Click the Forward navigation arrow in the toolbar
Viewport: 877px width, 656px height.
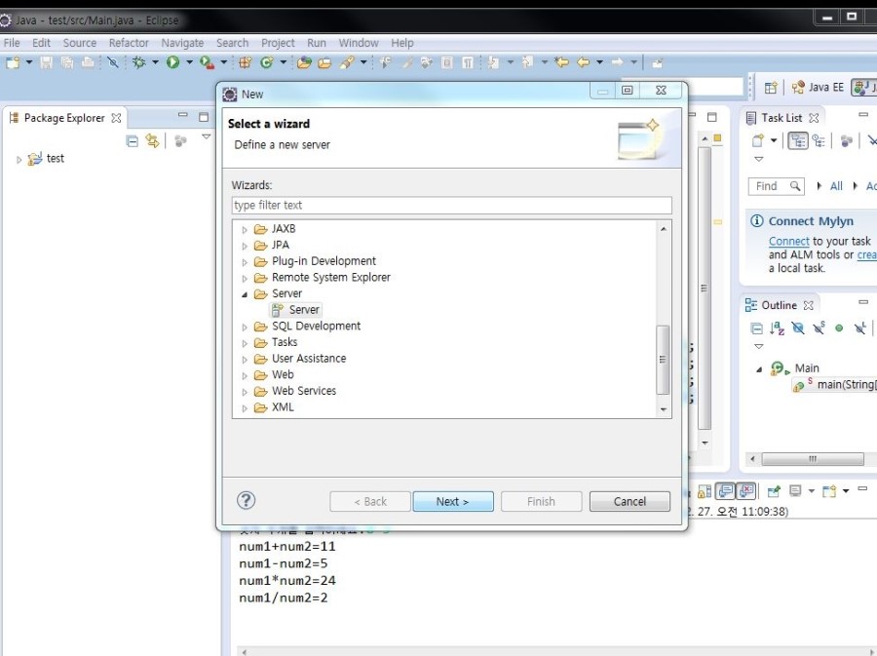click(618, 62)
